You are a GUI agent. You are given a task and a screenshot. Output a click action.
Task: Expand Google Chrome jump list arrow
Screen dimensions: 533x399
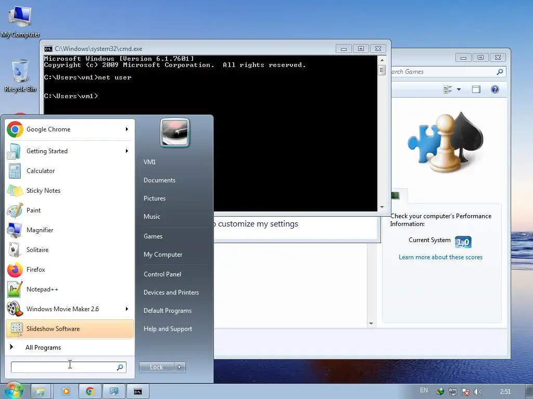tap(127, 129)
